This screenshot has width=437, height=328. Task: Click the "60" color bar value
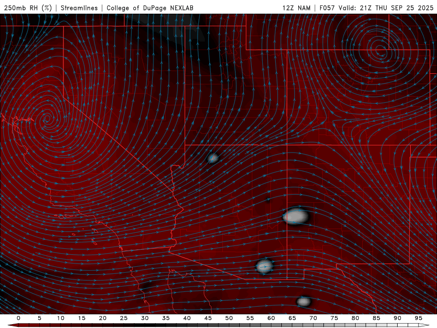pyautogui.click(x=271, y=318)
